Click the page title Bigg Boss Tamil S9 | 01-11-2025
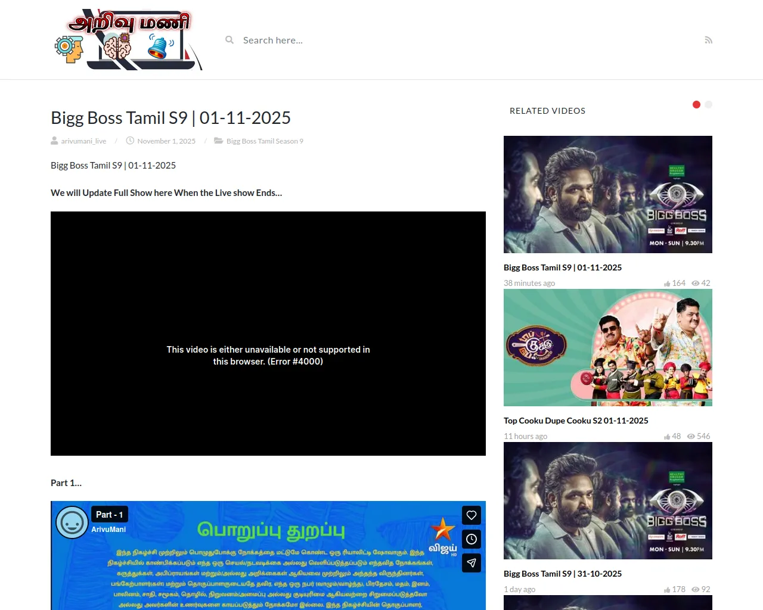The image size is (763, 610). click(x=170, y=118)
